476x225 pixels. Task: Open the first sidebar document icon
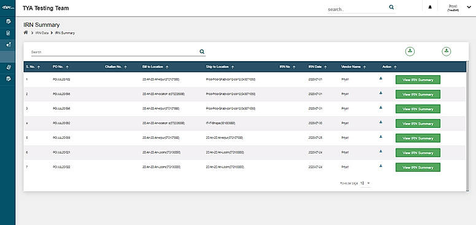click(x=9, y=21)
